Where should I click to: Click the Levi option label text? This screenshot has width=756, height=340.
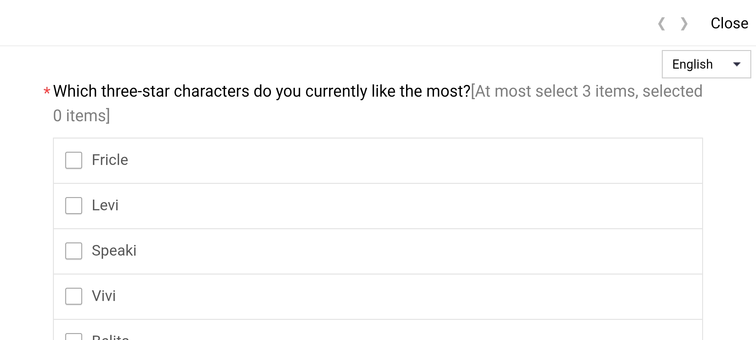105,206
